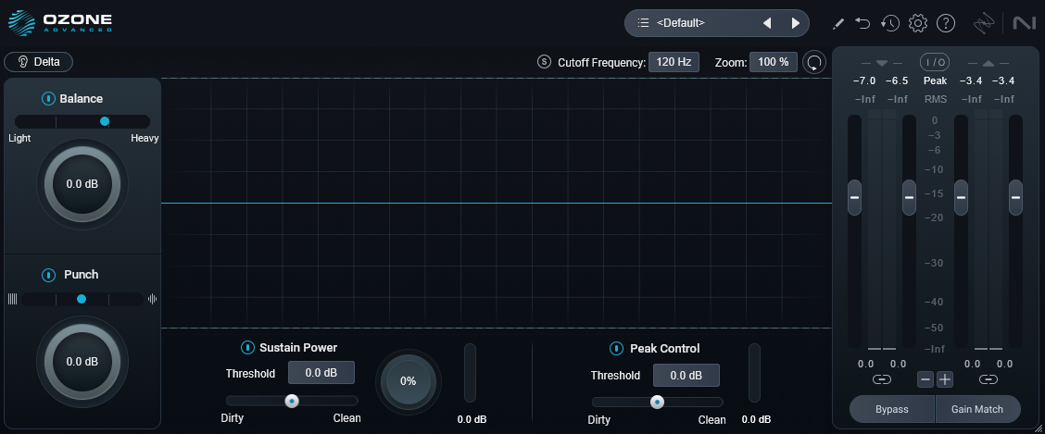
Task: Click the right input gain fader handle
Action: (909, 198)
